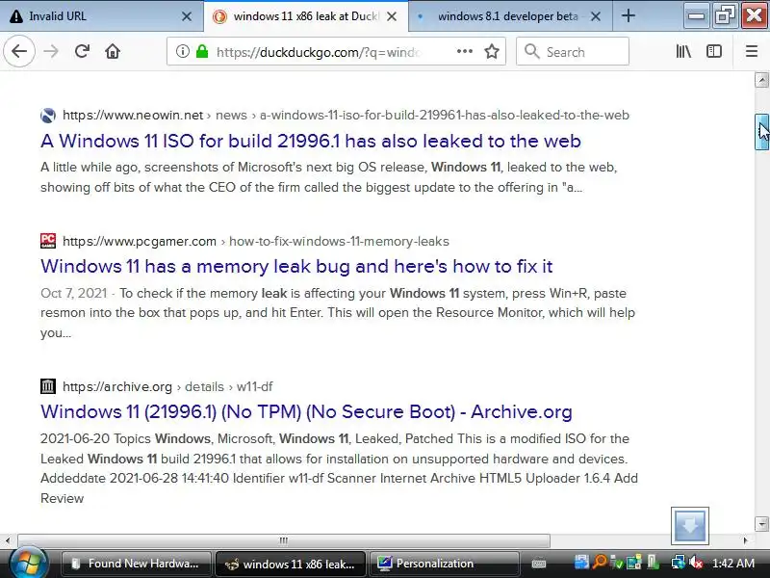Click the forward navigation arrow
Image resolution: width=770 pixels, height=578 pixels.
coord(51,51)
